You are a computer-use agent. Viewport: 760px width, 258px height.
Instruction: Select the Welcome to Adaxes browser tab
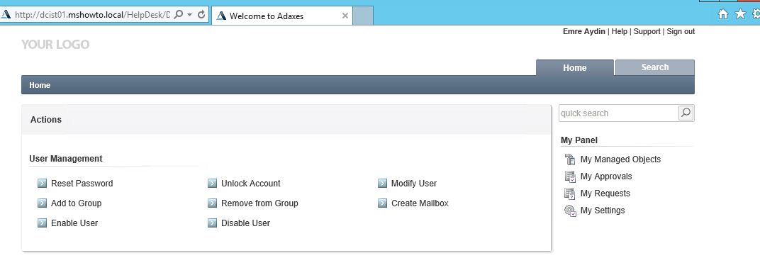click(x=281, y=16)
